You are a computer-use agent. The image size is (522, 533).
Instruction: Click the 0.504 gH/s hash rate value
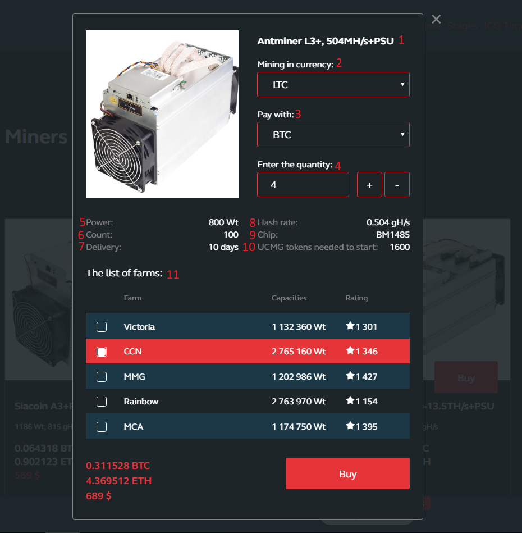(x=388, y=222)
